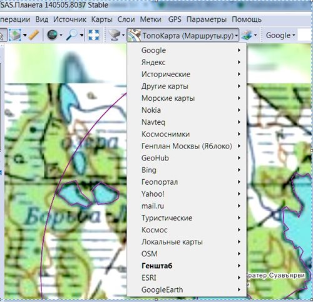Expand the Геопортал submenu
Screen dimensions: 313x302
(187, 182)
